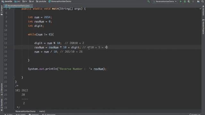Open Favorites tool window with star icon
The width and height of the screenshot is (205, 115).
tap(2, 105)
